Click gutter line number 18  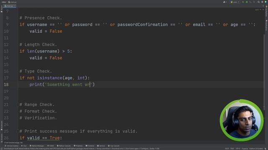(x=6, y=85)
